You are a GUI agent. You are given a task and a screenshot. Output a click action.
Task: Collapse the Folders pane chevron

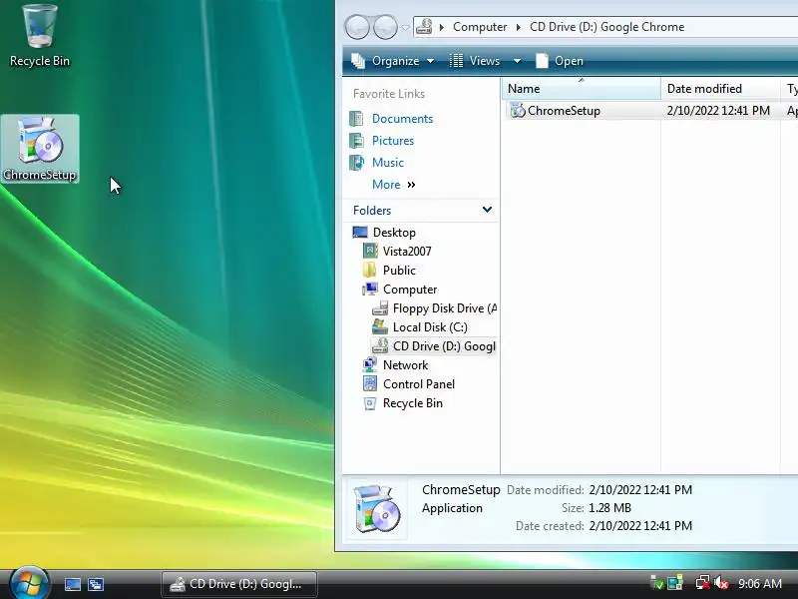[487, 210]
